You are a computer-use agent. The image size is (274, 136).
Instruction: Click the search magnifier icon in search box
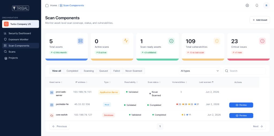[x=227, y=71]
